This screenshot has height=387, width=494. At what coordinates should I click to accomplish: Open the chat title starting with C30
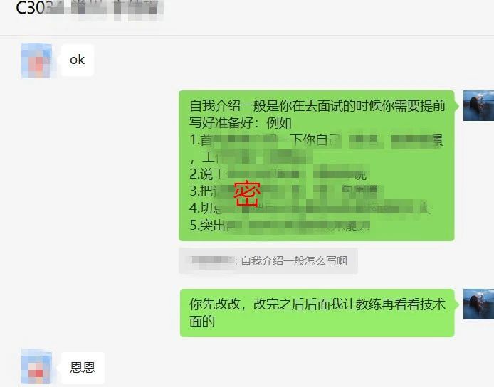(90, 9)
